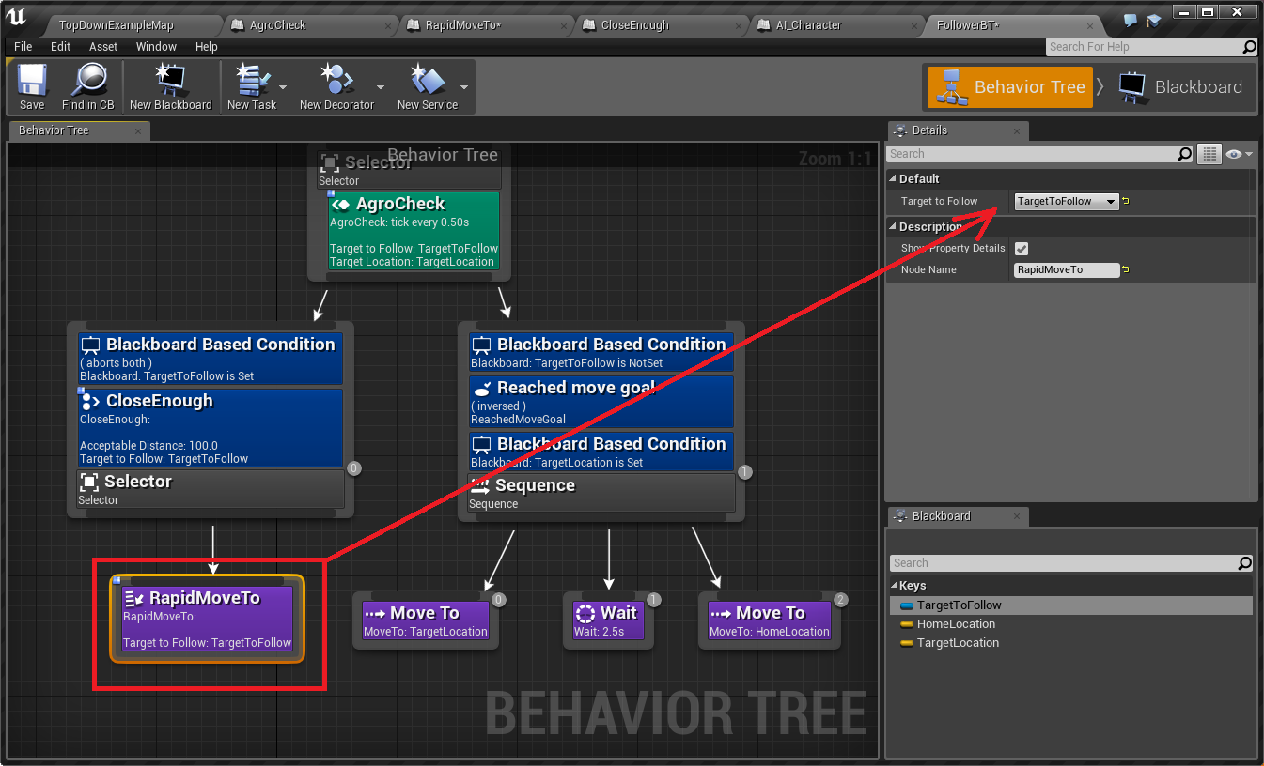Switch to the AgroCheck tab
Viewport: 1264px width, 766px height.
[278, 25]
